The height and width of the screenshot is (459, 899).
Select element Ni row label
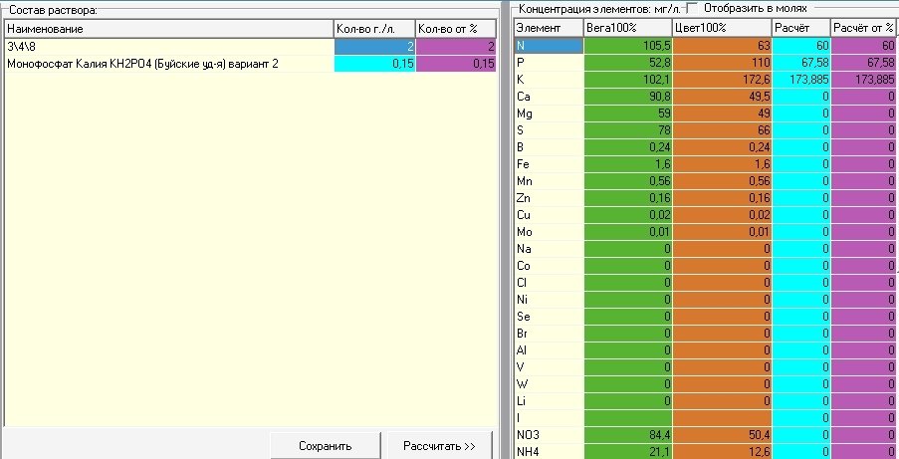click(x=549, y=300)
